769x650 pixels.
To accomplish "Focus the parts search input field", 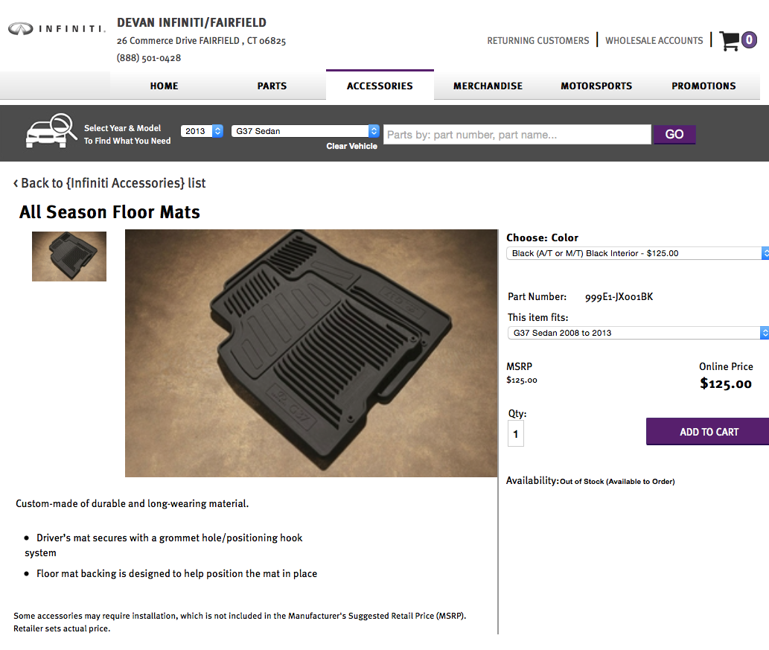I will point(517,135).
